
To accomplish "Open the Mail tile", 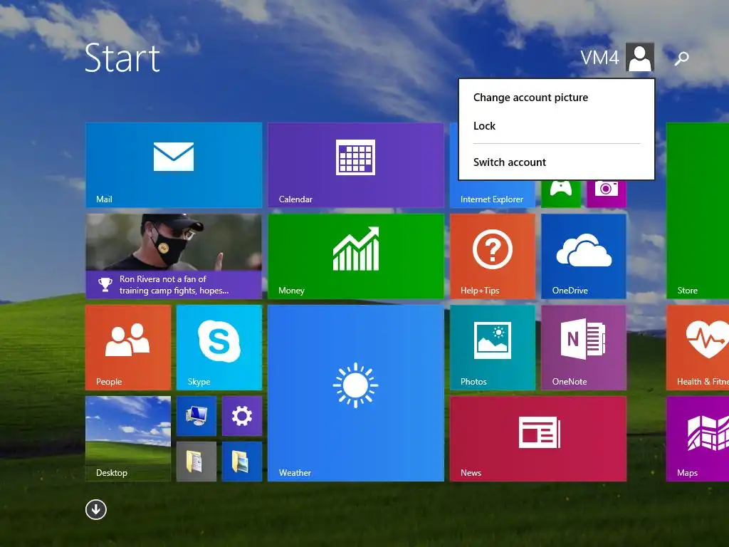I will click(x=174, y=165).
